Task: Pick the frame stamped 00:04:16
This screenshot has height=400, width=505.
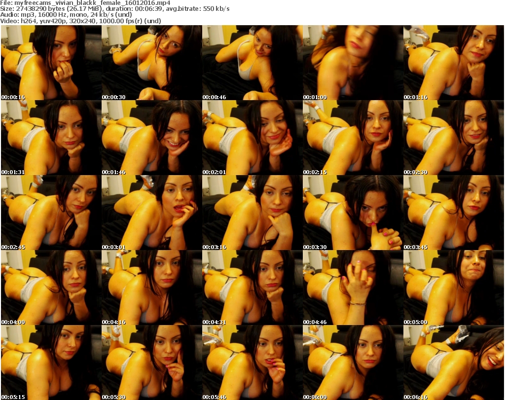Action: click(152, 288)
